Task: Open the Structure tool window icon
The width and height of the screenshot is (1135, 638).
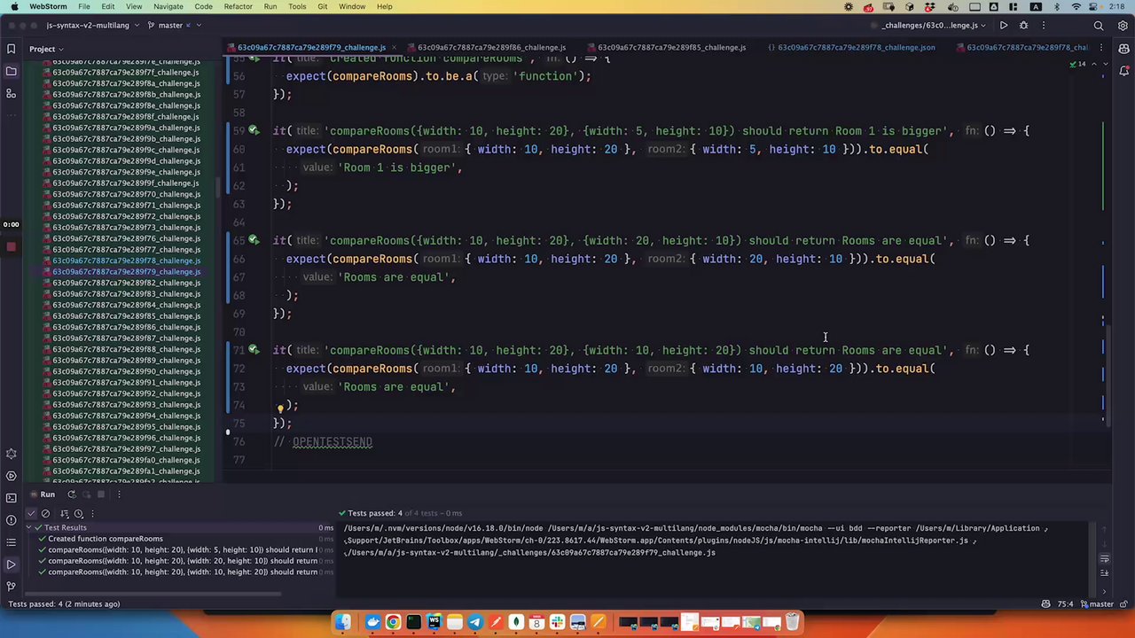Action: 11,93
